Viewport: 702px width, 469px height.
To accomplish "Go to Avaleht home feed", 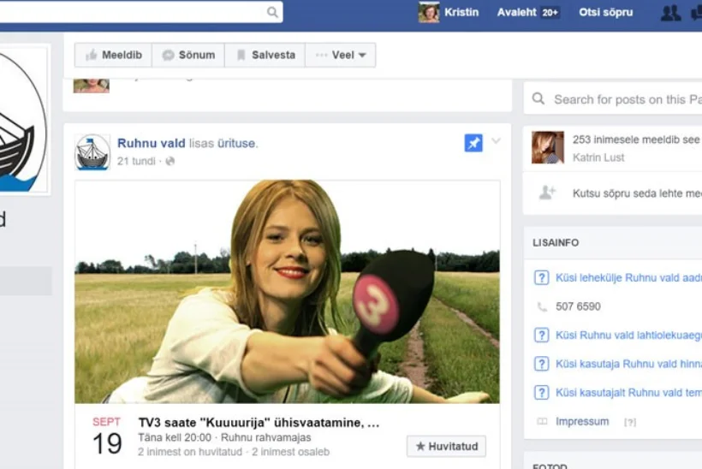I will point(516,12).
